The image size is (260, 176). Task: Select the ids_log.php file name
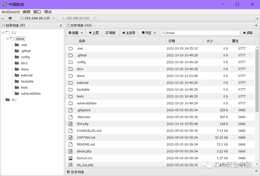point(85,165)
